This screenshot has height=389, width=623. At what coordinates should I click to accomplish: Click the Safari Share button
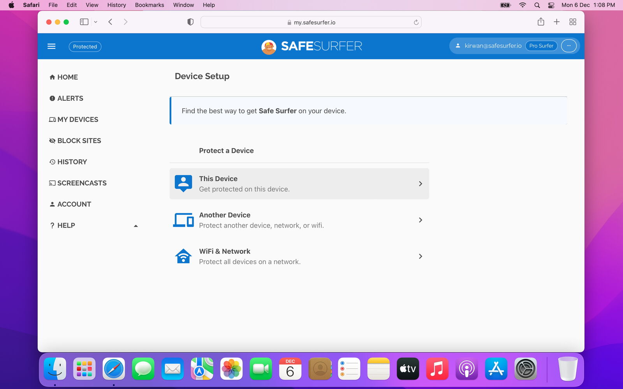541,22
